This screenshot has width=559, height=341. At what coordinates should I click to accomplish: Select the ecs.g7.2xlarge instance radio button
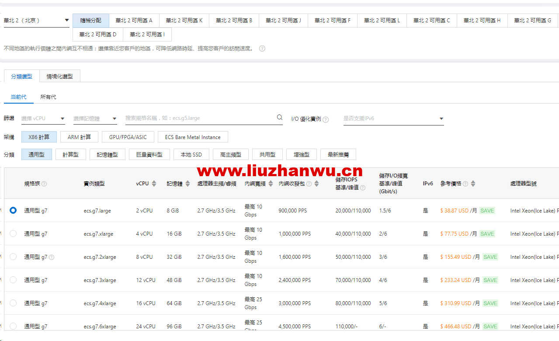coord(13,257)
